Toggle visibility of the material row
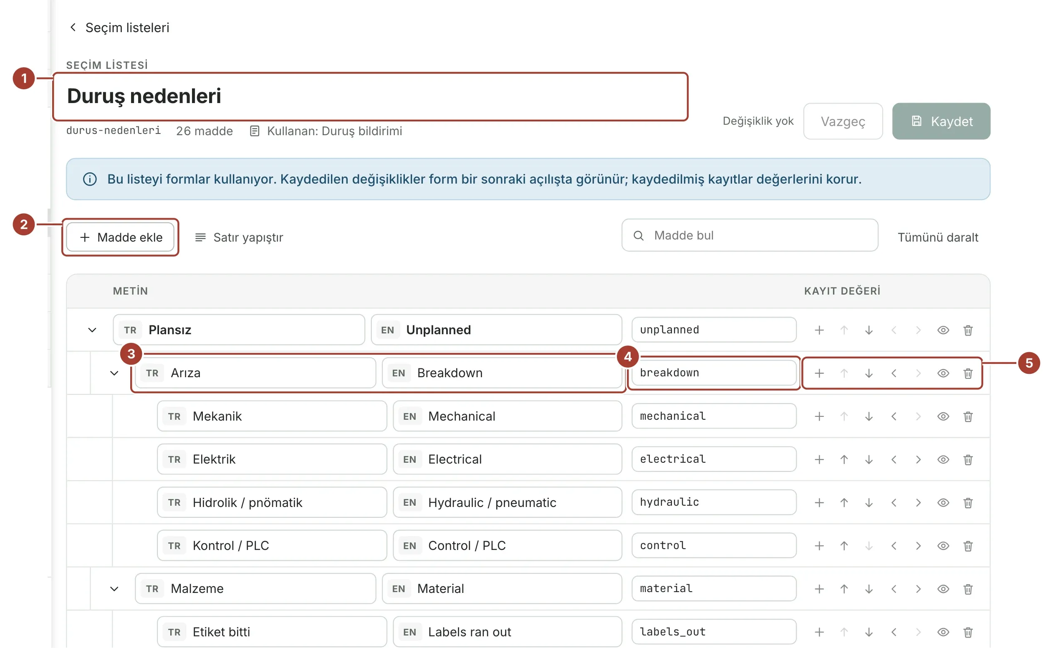The image size is (1053, 648). 943,589
